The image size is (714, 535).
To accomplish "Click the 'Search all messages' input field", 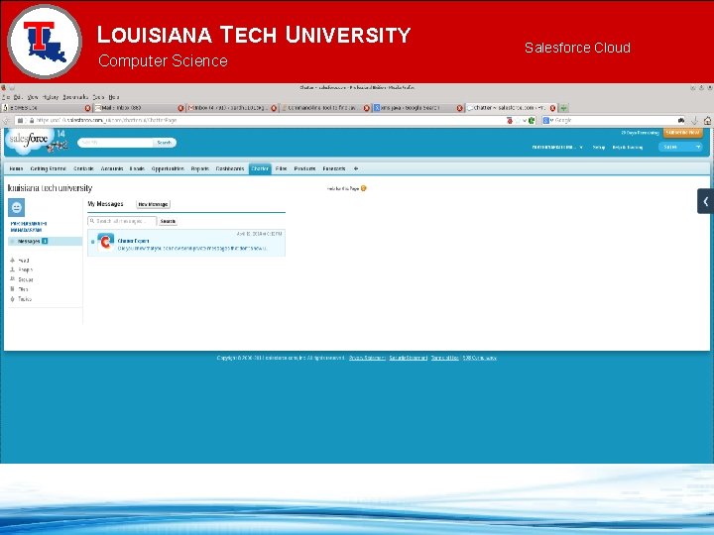I will [x=122, y=221].
